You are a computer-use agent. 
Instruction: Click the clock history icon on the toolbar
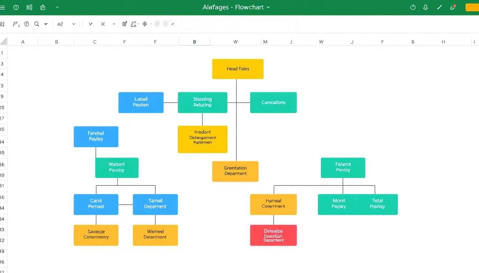click(27, 24)
